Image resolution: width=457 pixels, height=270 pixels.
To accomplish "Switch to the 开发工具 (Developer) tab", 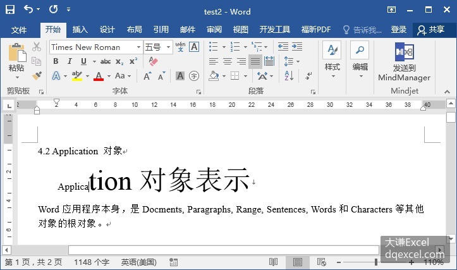I will pos(274,30).
